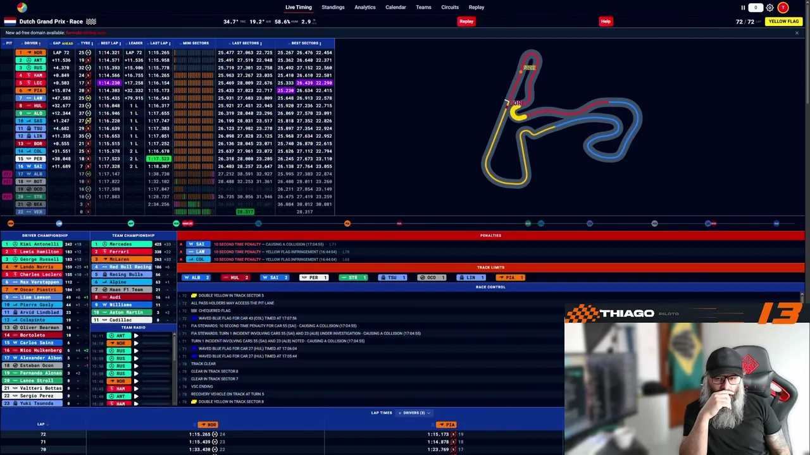The height and width of the screenshot is (455, 810).
Task: Click the red Help button
Action: click(x=606, y=21)
